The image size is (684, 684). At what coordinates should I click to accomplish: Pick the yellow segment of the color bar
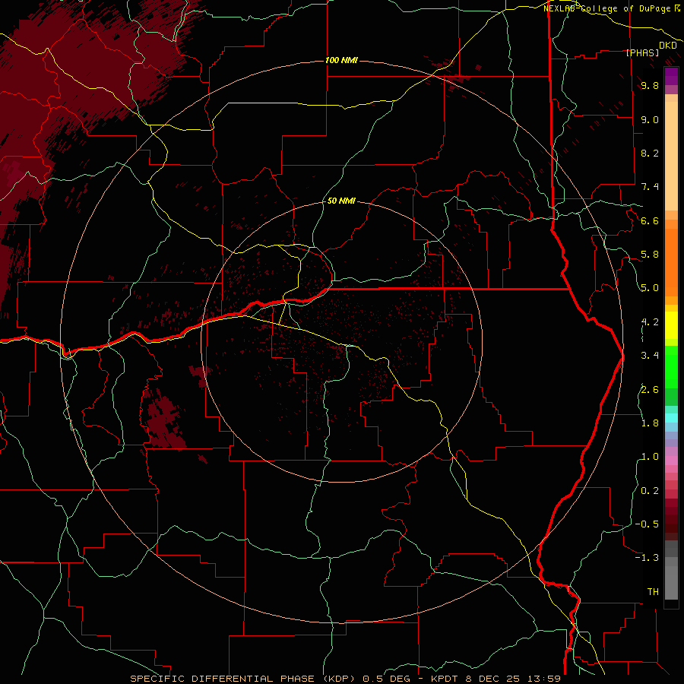coord(671,325)
